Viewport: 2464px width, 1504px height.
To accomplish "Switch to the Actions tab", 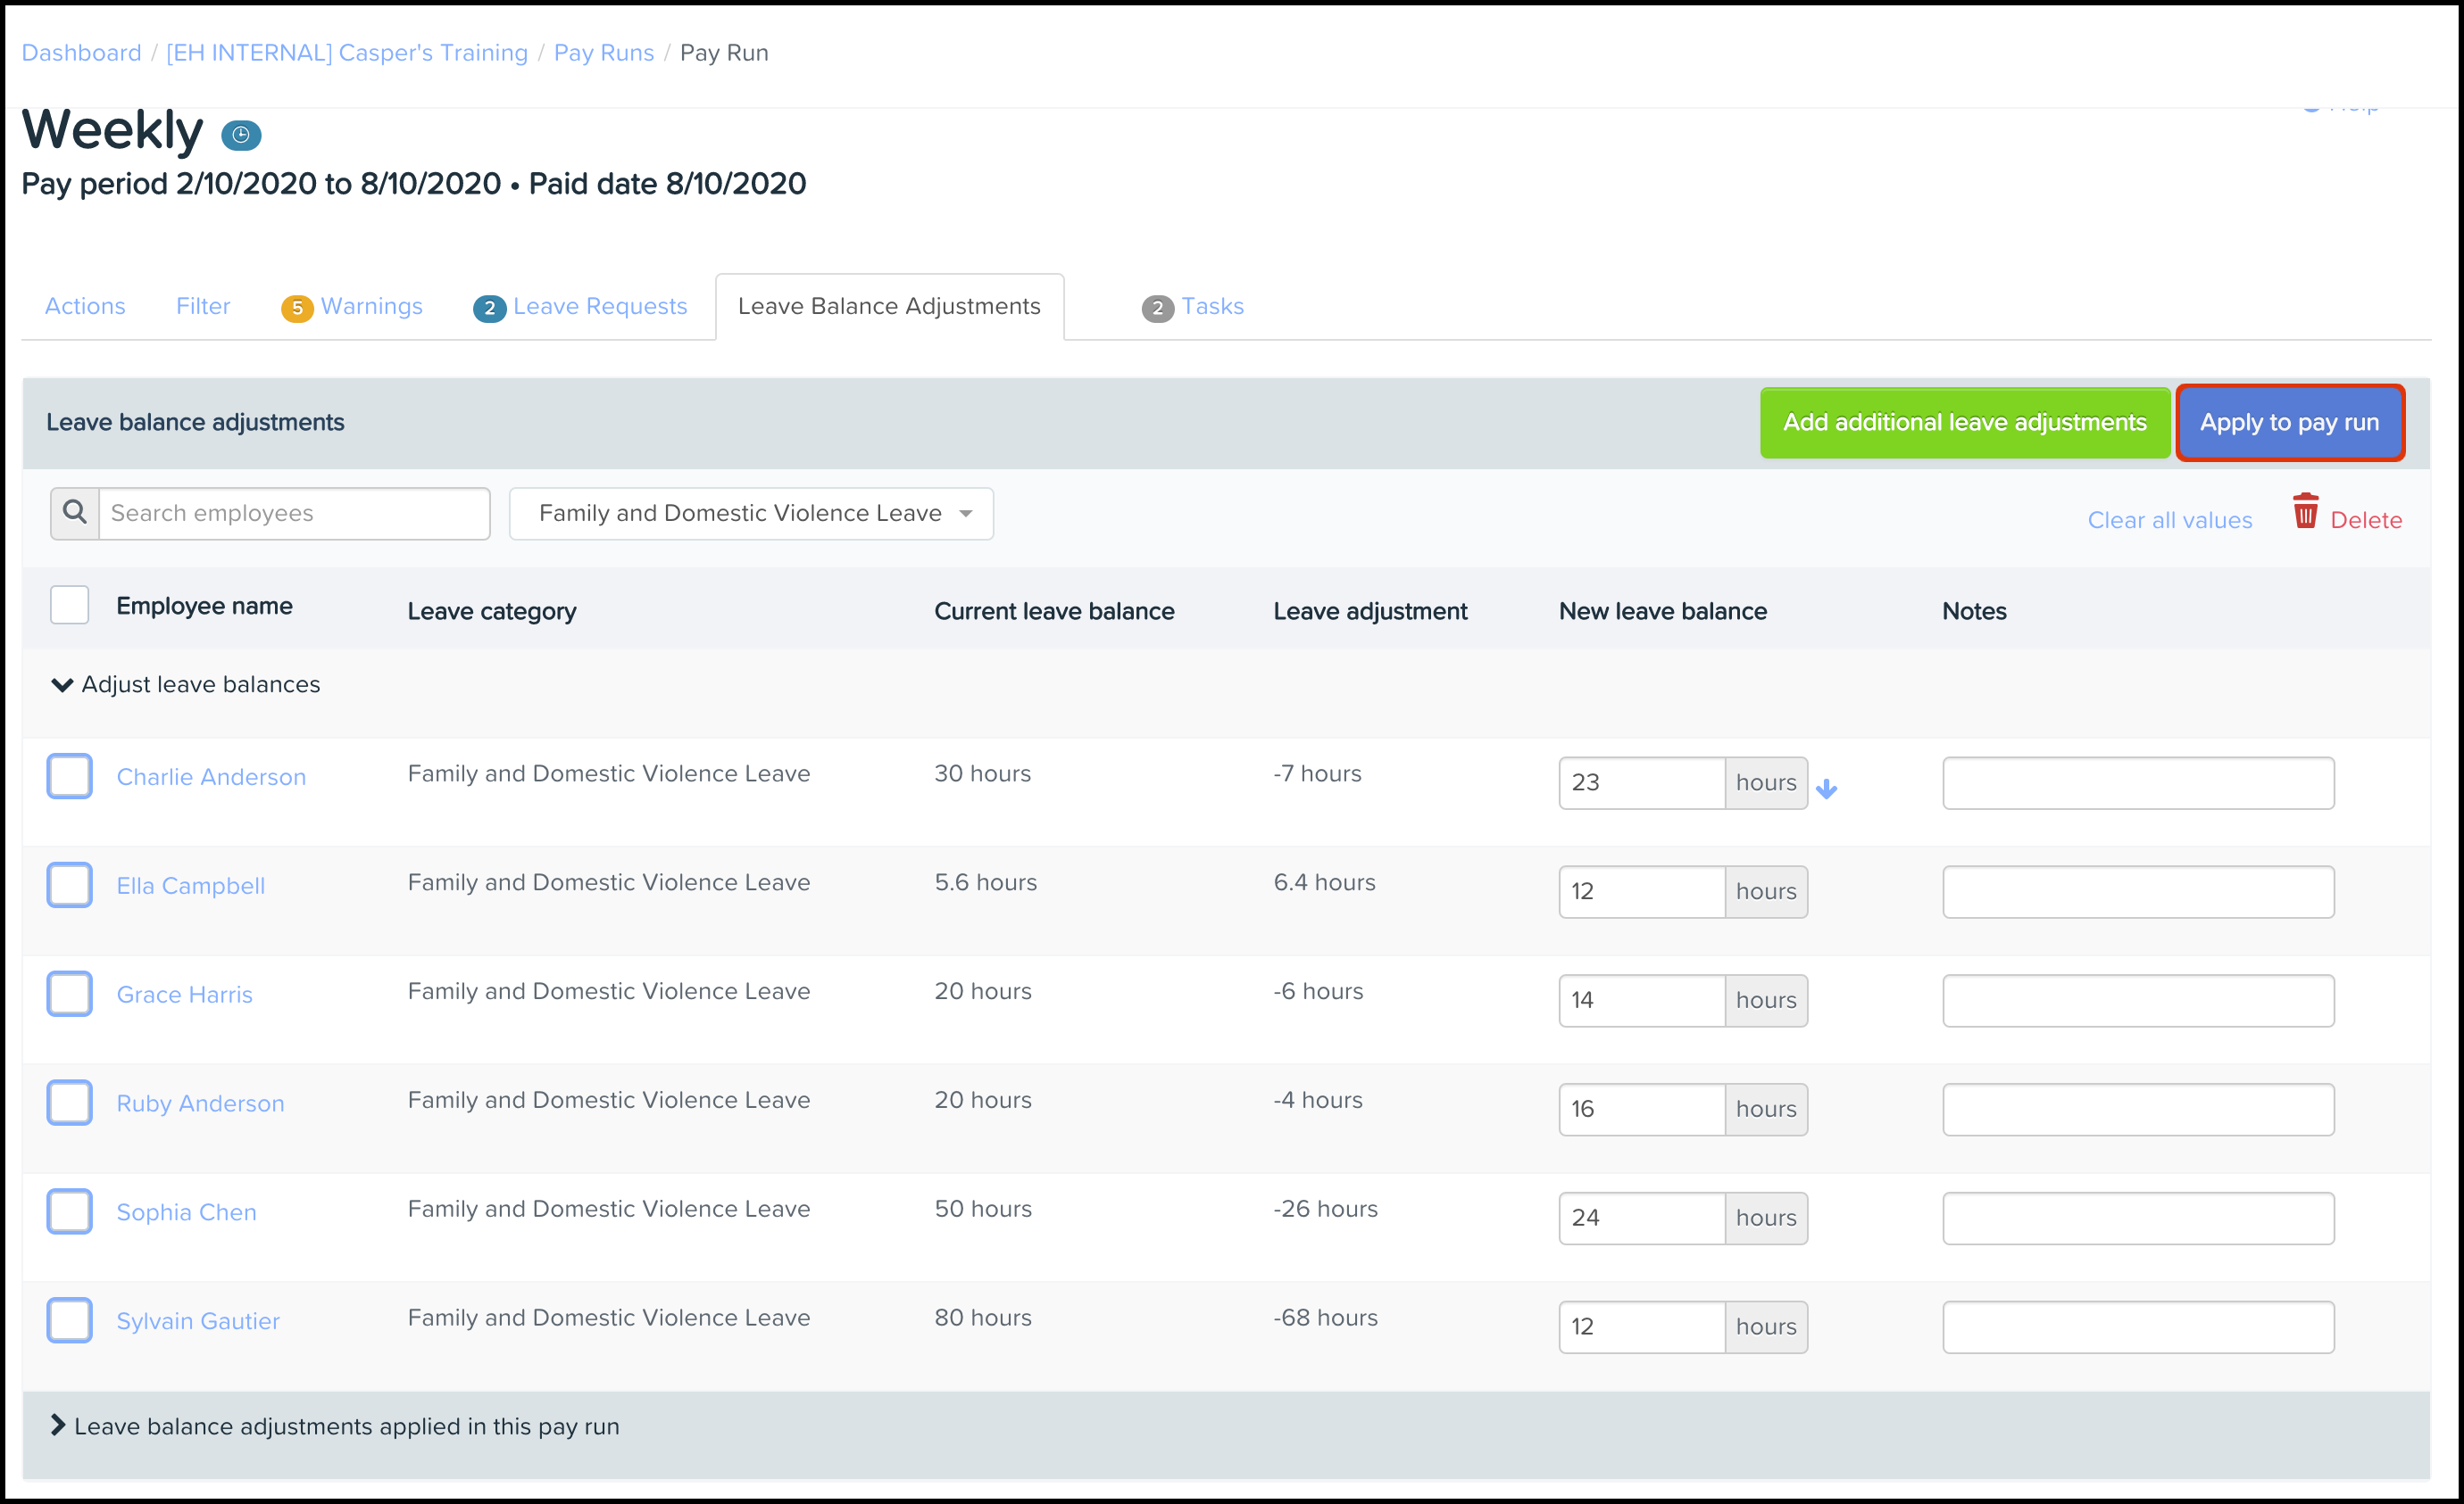I will [85, 306].
